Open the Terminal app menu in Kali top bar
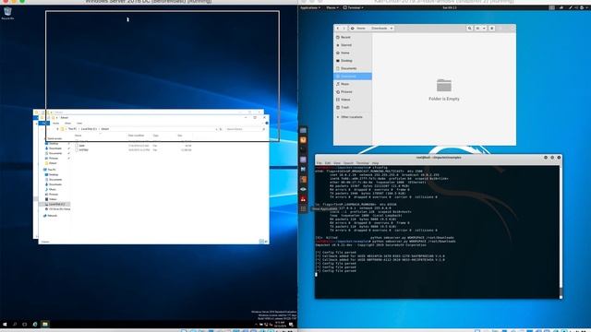The image size is (591, 332). pyautogui.click(x=354, y=7)
